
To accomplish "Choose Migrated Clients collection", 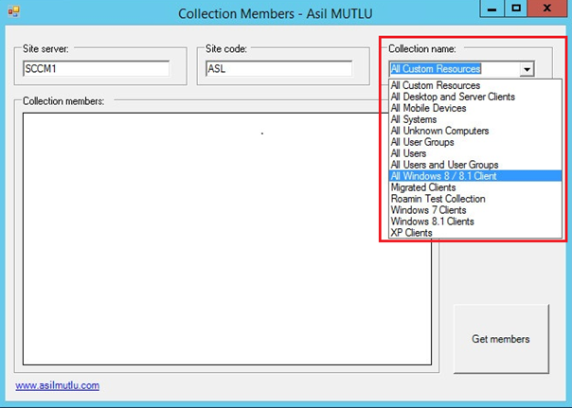I will point(475,187).
